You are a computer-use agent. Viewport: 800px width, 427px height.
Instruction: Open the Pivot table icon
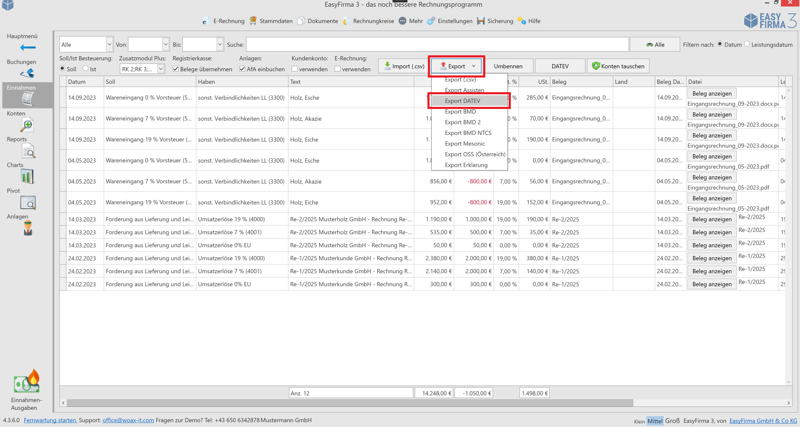[x=28, y=202]
